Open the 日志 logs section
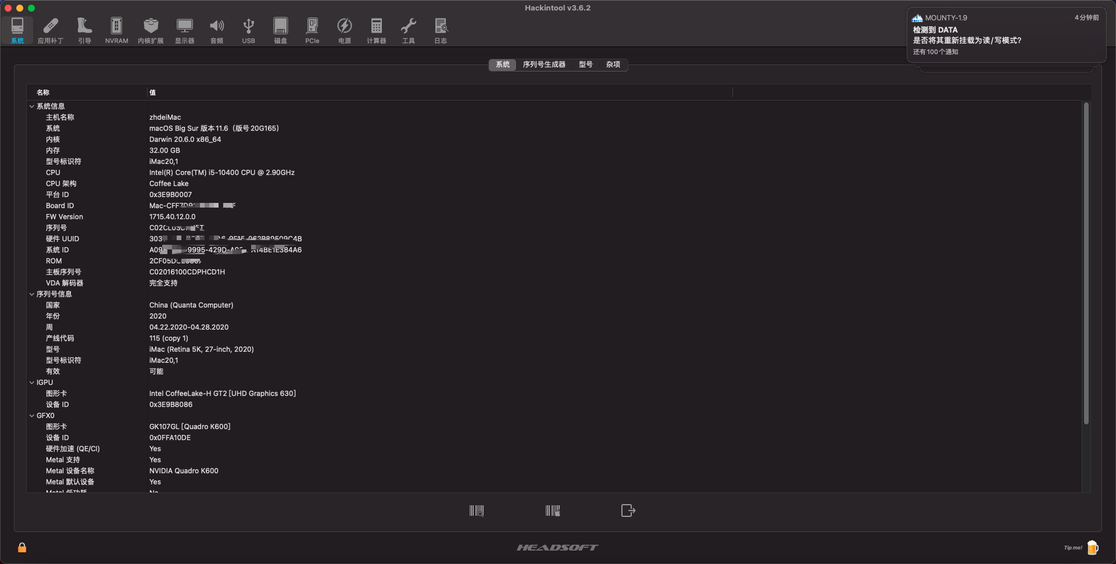 [441, 30]
